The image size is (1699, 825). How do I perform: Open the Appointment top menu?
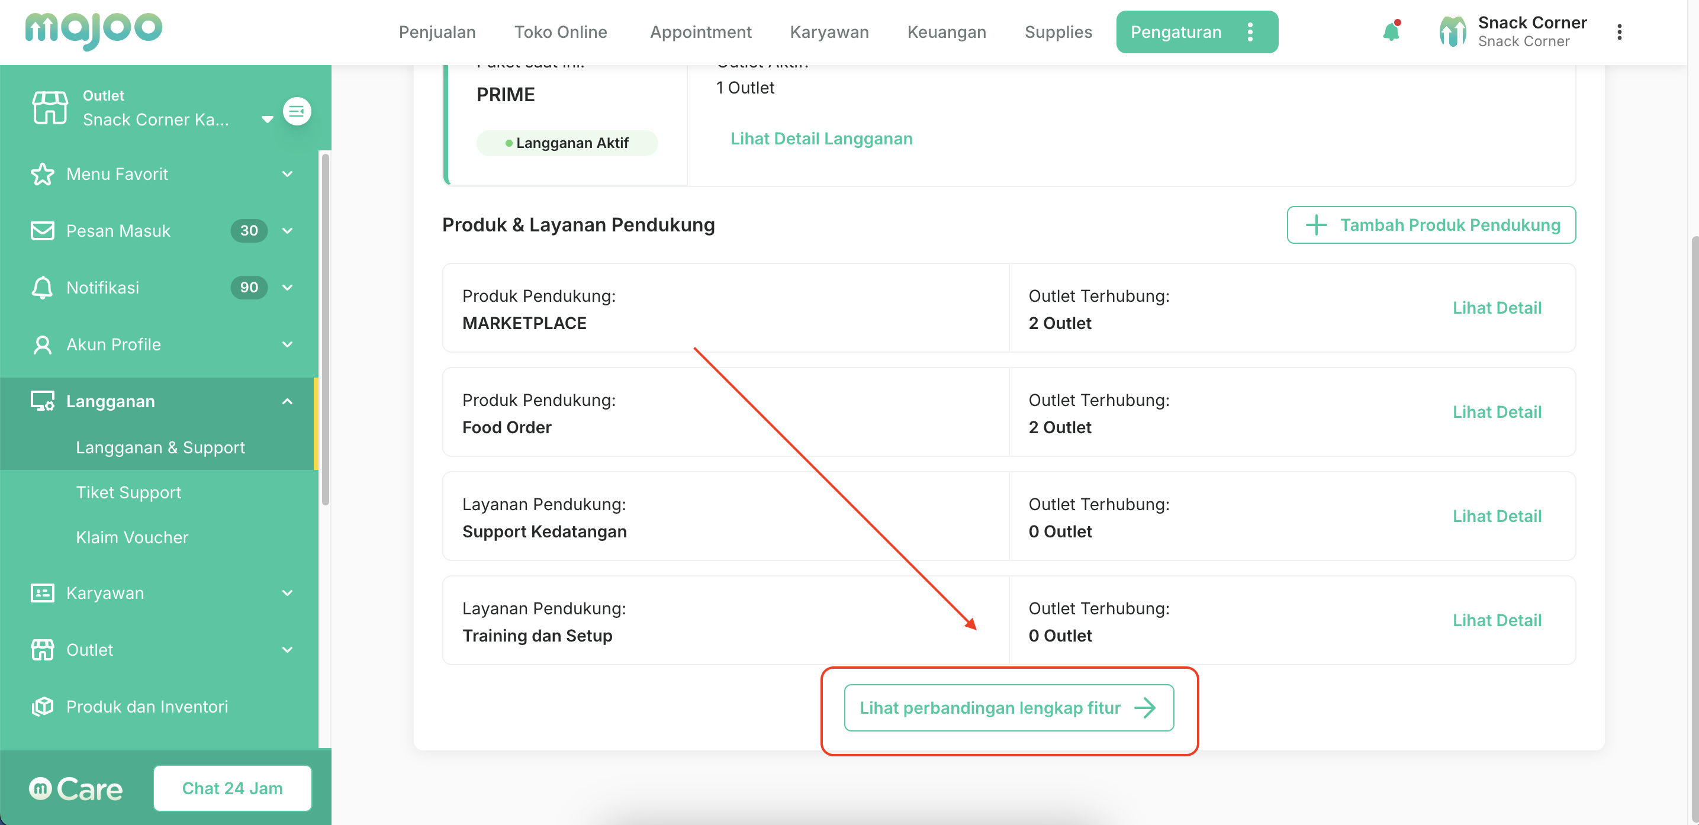(x=701, y=31)
